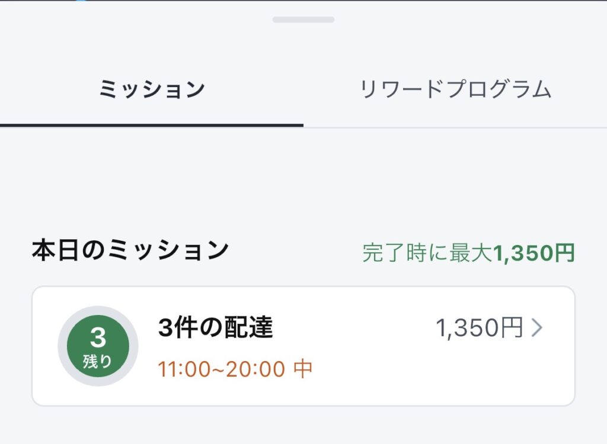
Task: Click the dark underline below the ミッション tab
Action: pyautogui.click(x=152, y=125)
